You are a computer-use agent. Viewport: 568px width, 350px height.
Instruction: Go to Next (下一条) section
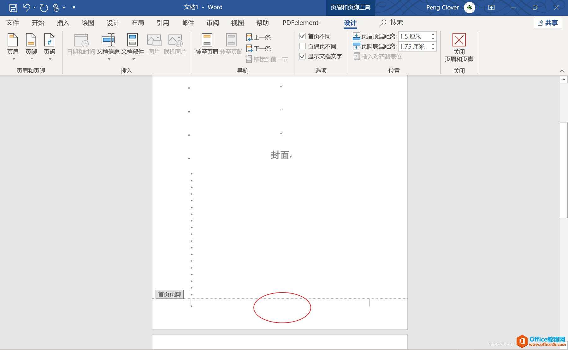pos(258,48)
